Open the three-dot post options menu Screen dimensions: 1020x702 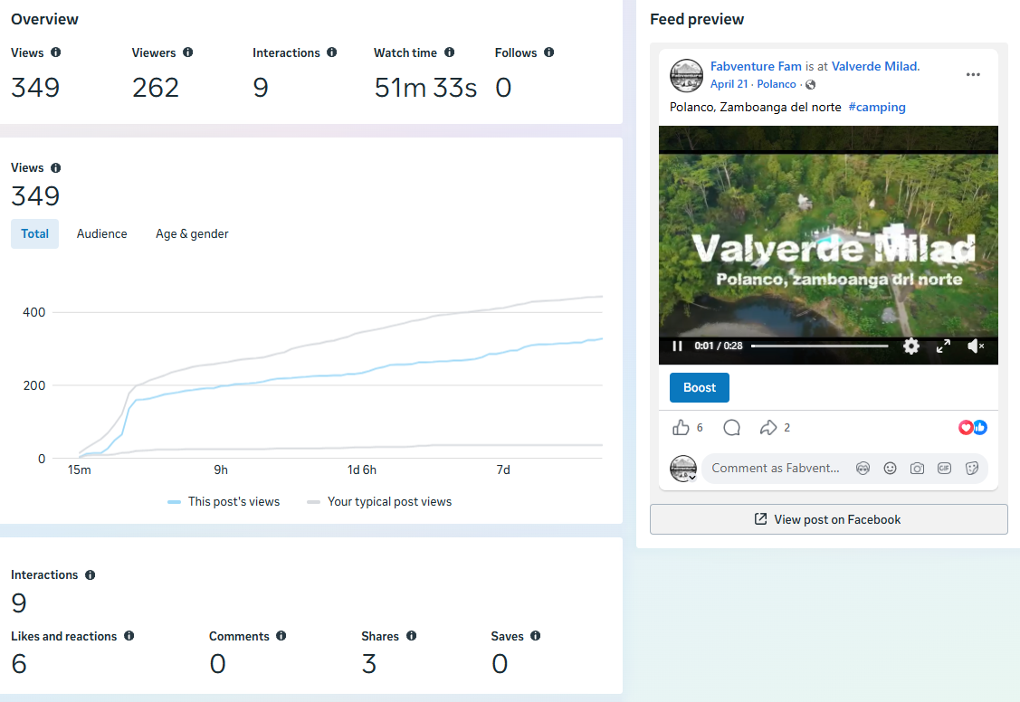point(973,74)
